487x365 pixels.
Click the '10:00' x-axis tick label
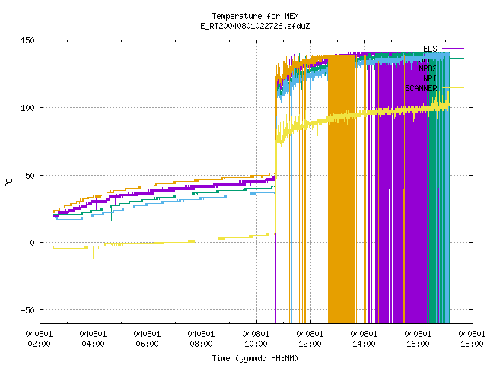click(x=256, y=344)
